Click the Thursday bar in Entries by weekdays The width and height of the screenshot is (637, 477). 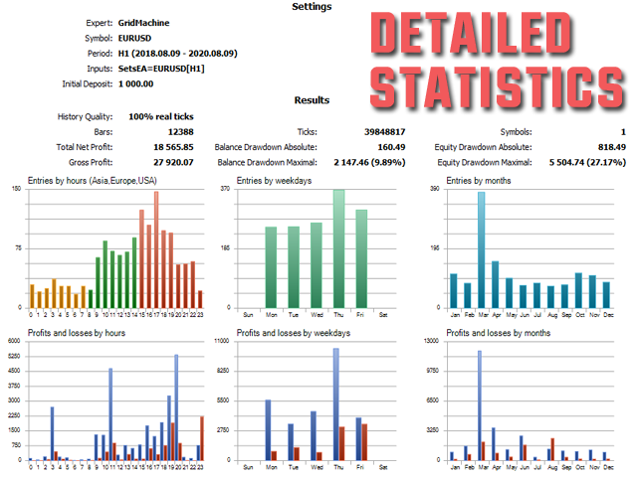(x=338, y=248)
